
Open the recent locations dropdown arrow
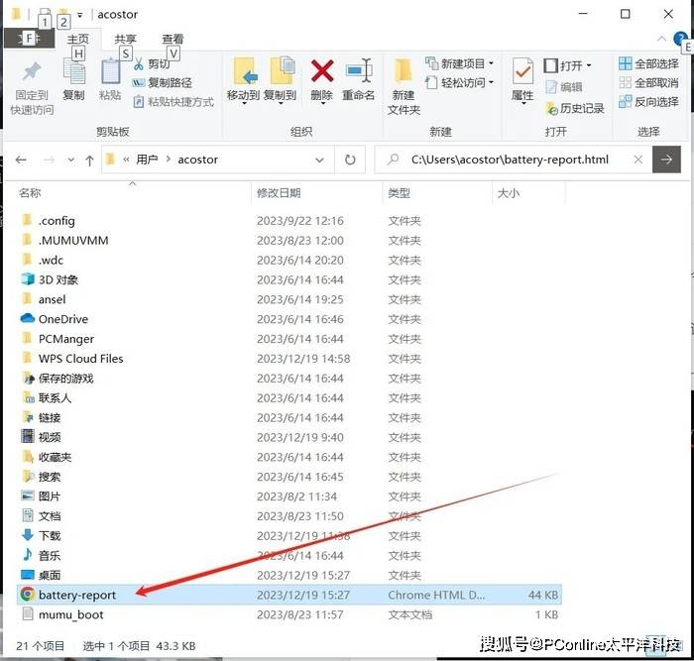pyautogui.click(x=71, y=160)
